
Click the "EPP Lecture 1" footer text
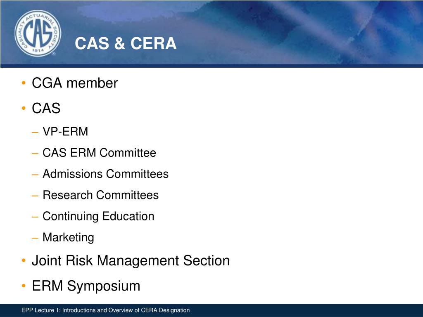tap(106, 310)
